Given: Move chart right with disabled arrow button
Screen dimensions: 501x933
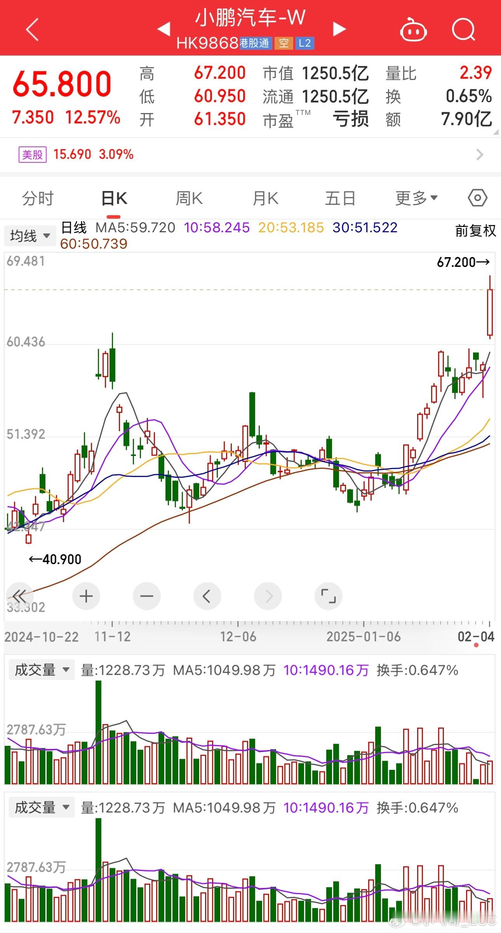Looking at the screenshot, I should click(x=268, y=596).
